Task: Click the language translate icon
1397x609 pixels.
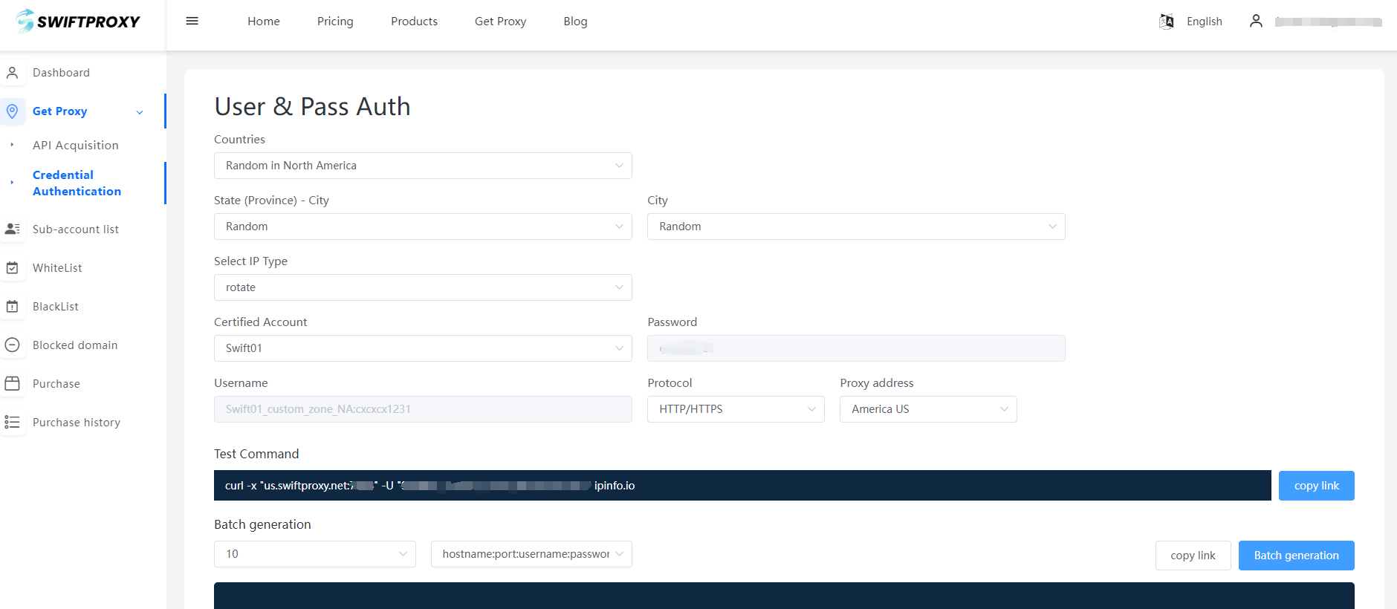Action: (1167, 22)
